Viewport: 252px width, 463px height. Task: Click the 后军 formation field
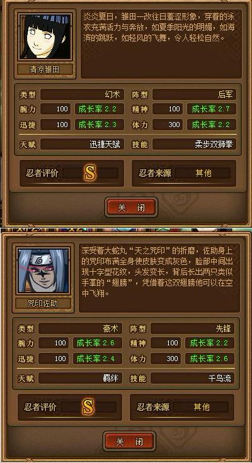194,95
